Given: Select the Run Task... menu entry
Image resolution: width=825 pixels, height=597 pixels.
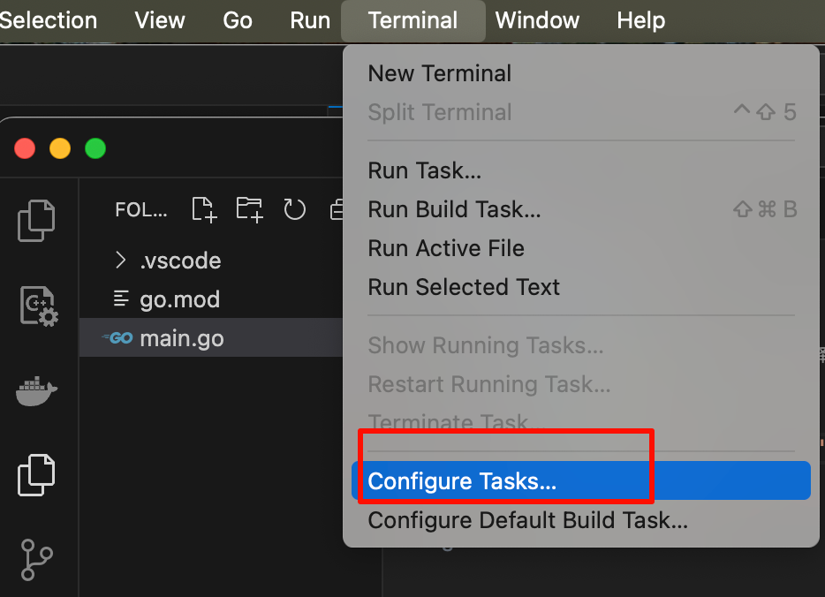Looking at the screenshot, I should [424, 170].
